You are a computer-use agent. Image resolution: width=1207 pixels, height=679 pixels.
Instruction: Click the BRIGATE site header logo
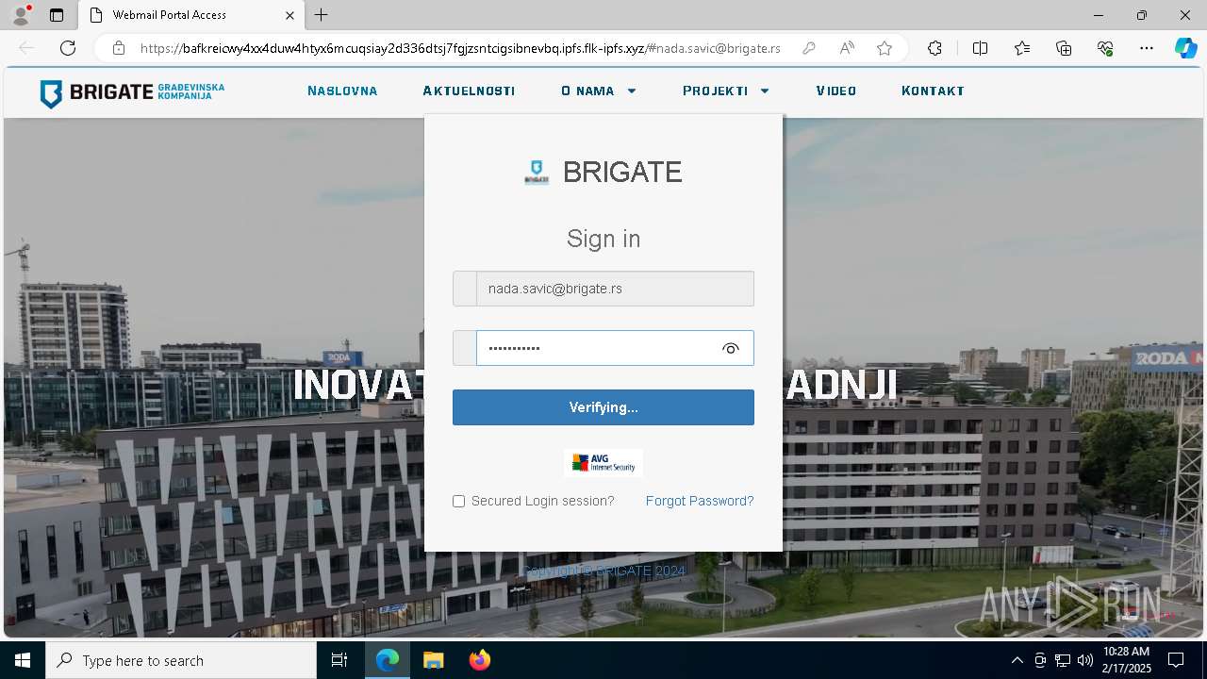click(x=132, y=92)
